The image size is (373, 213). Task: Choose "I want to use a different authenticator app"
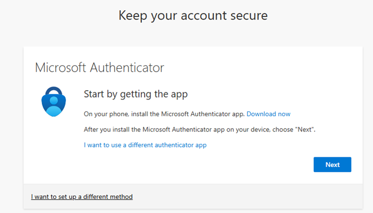coord(145,145)
